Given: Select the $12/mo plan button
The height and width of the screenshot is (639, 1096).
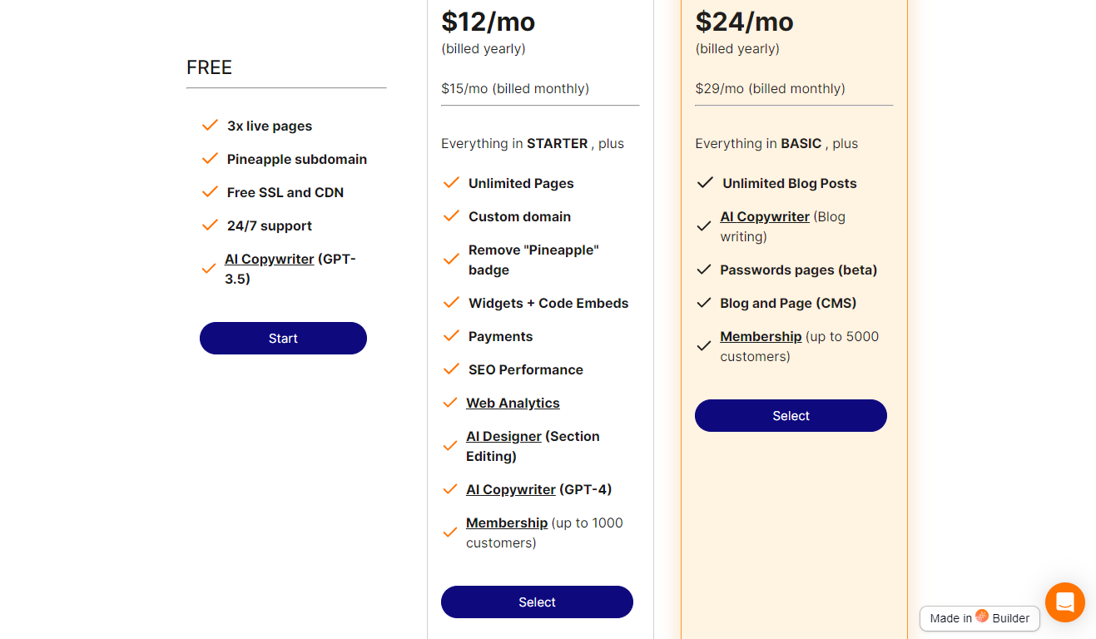Looking at the screenshot, I should pyautogui.click(x=537, y=602).
